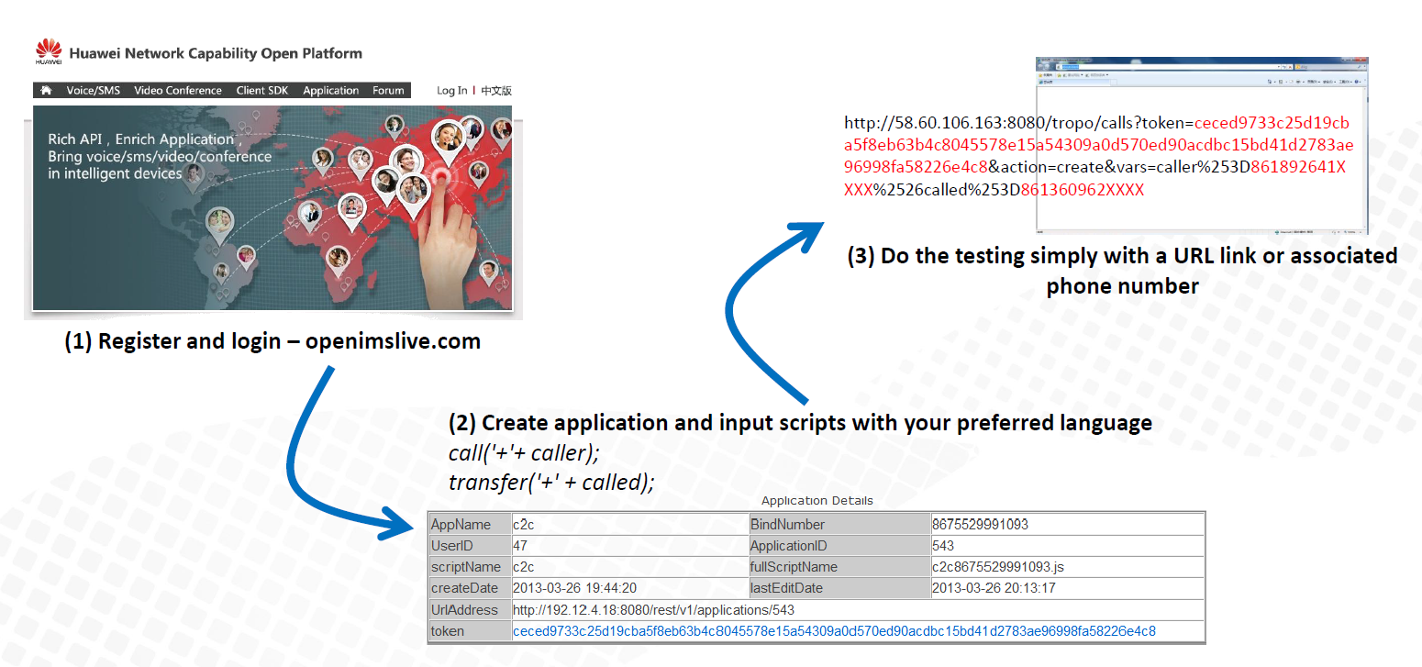Viewport: 1422px width, 667px height.
Task: Click the scriptName label cell
Action: coord(470,567)
